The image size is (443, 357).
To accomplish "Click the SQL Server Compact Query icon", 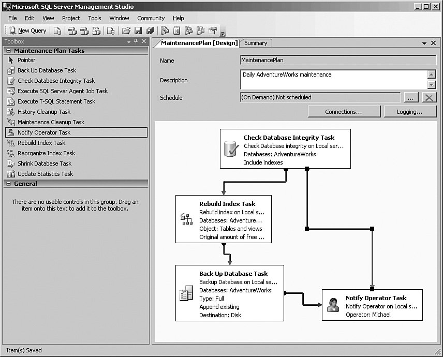I will (111, 31).
